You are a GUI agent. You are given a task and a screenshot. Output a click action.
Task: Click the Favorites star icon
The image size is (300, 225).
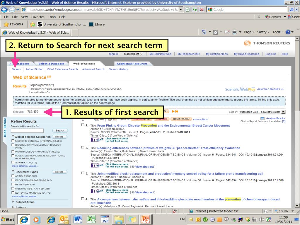[6, 24]
